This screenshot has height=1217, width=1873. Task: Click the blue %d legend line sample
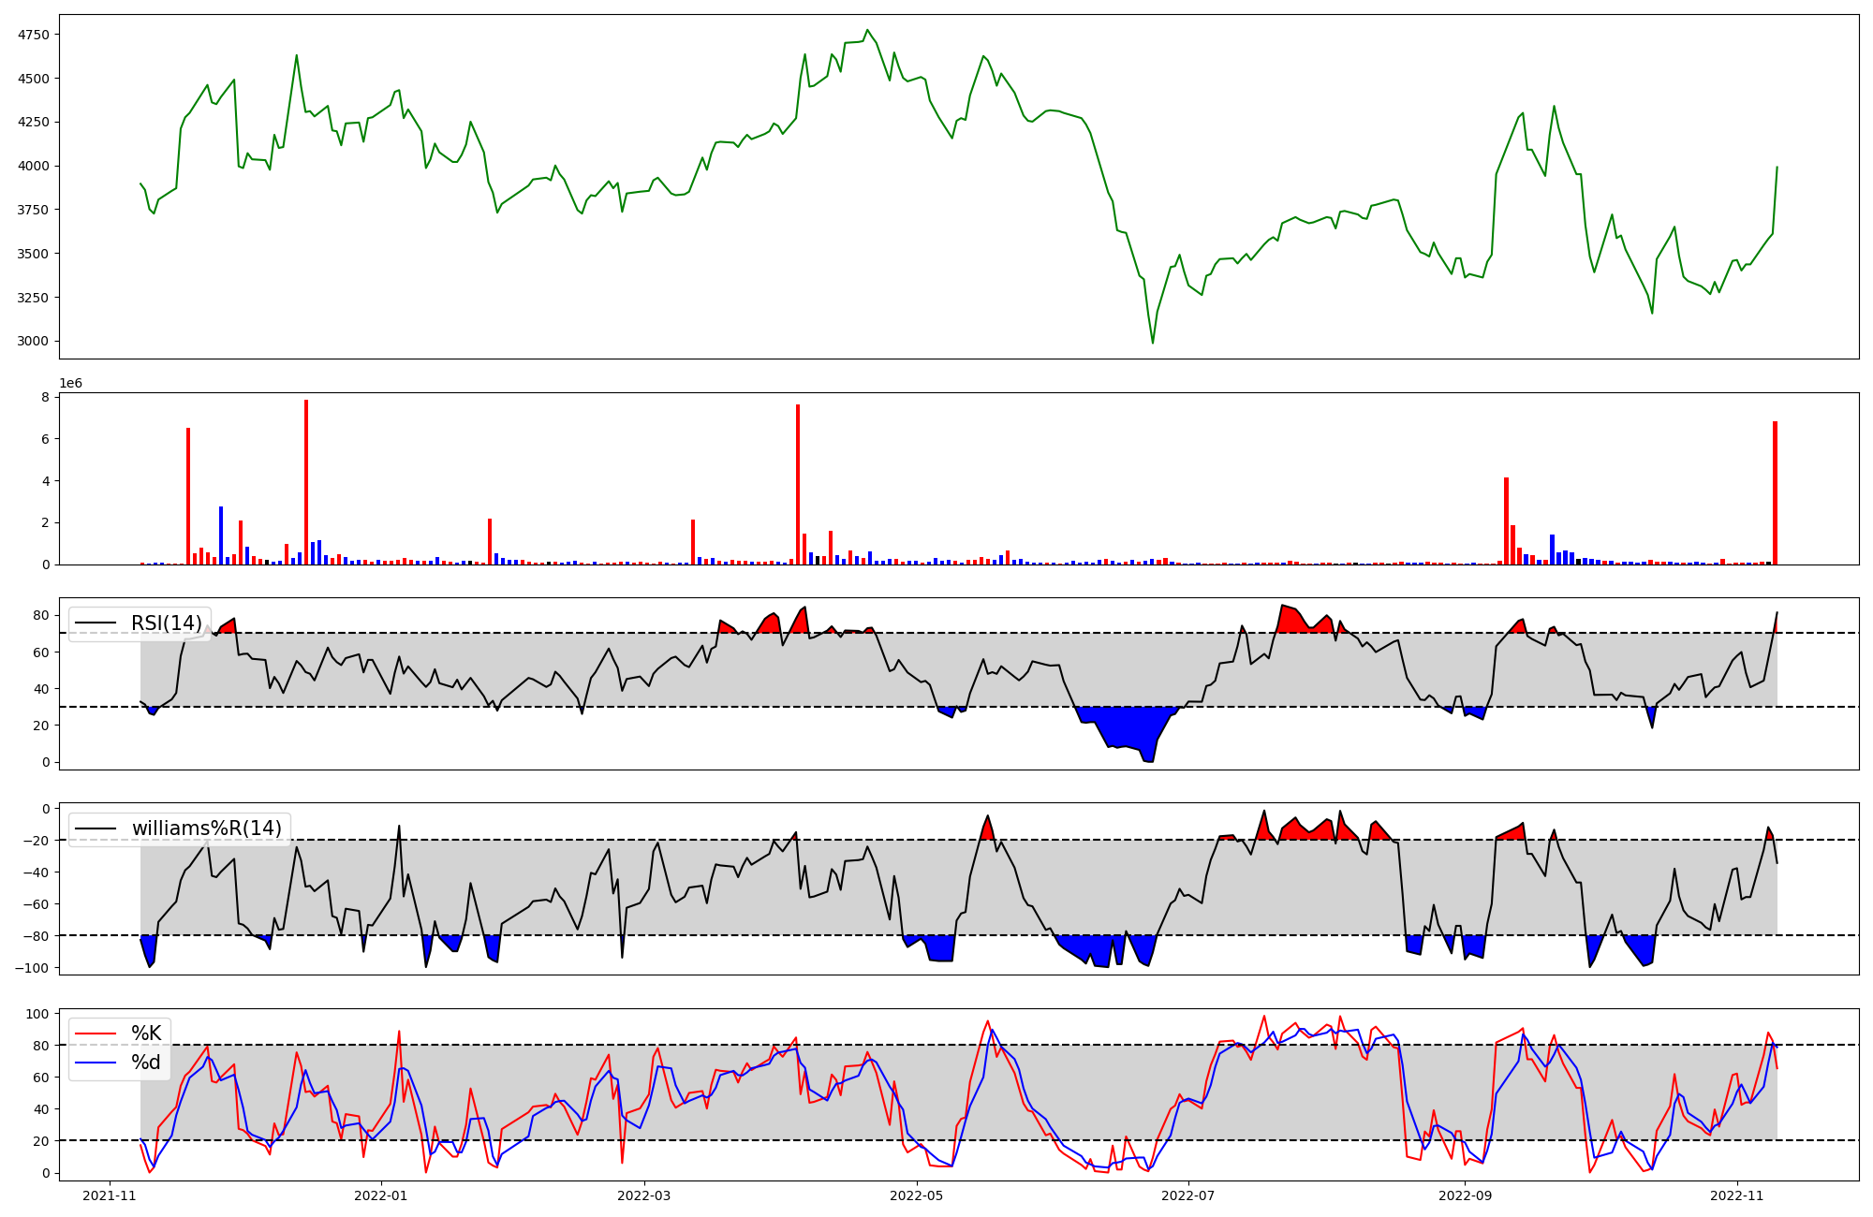(96, 1063)
